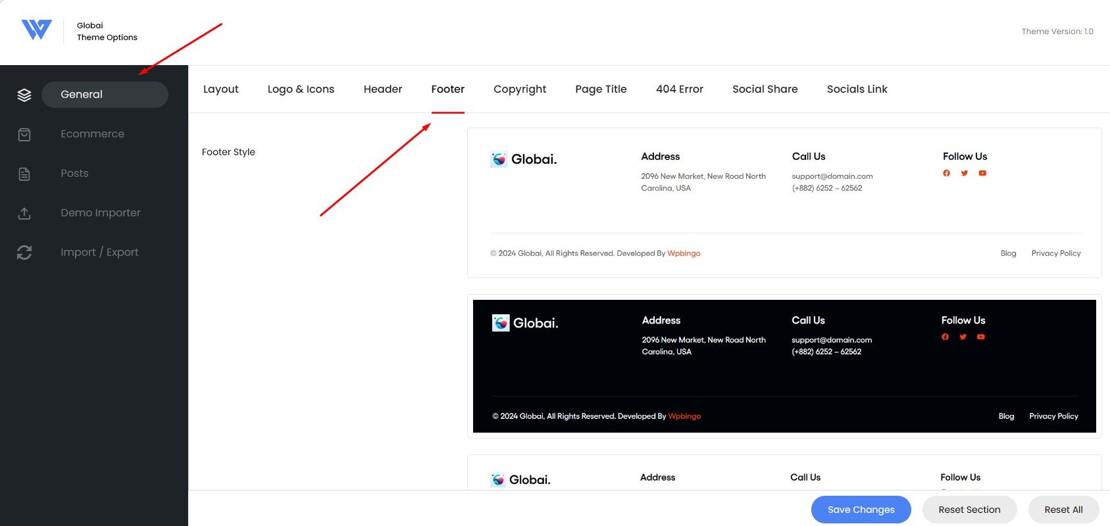
Task: Open the Socials Link tab
Action: (x=857, y=89)
